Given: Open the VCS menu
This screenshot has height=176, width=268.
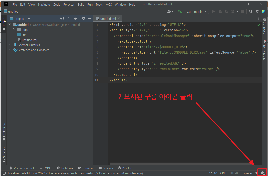Looking at the screenshot, I should (109, 5).
